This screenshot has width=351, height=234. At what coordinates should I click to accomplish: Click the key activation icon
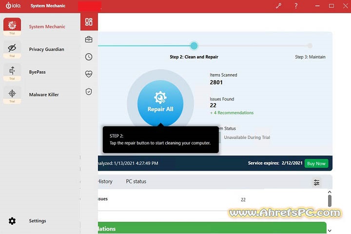(278, 6)
